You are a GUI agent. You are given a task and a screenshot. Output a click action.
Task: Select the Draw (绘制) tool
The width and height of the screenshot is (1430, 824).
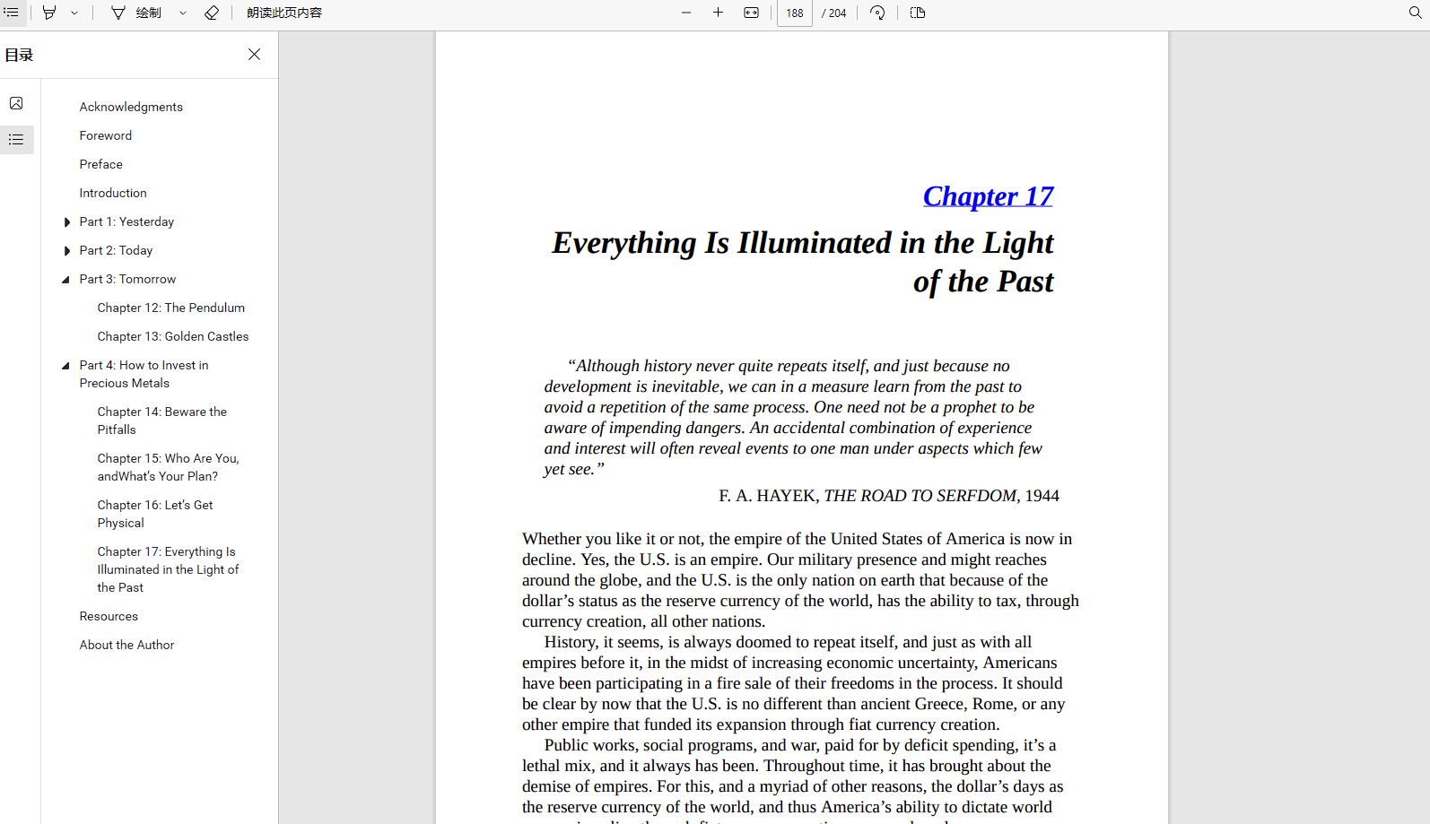point(136,13)
